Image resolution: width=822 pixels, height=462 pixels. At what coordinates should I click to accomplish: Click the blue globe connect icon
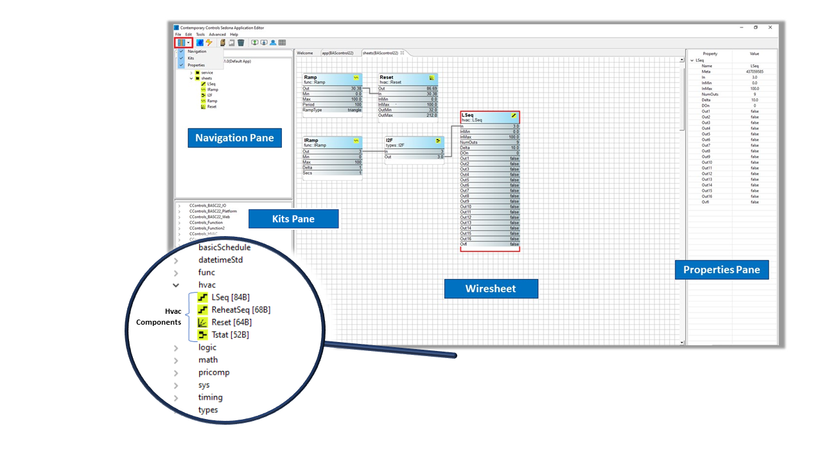coord(200,42)
